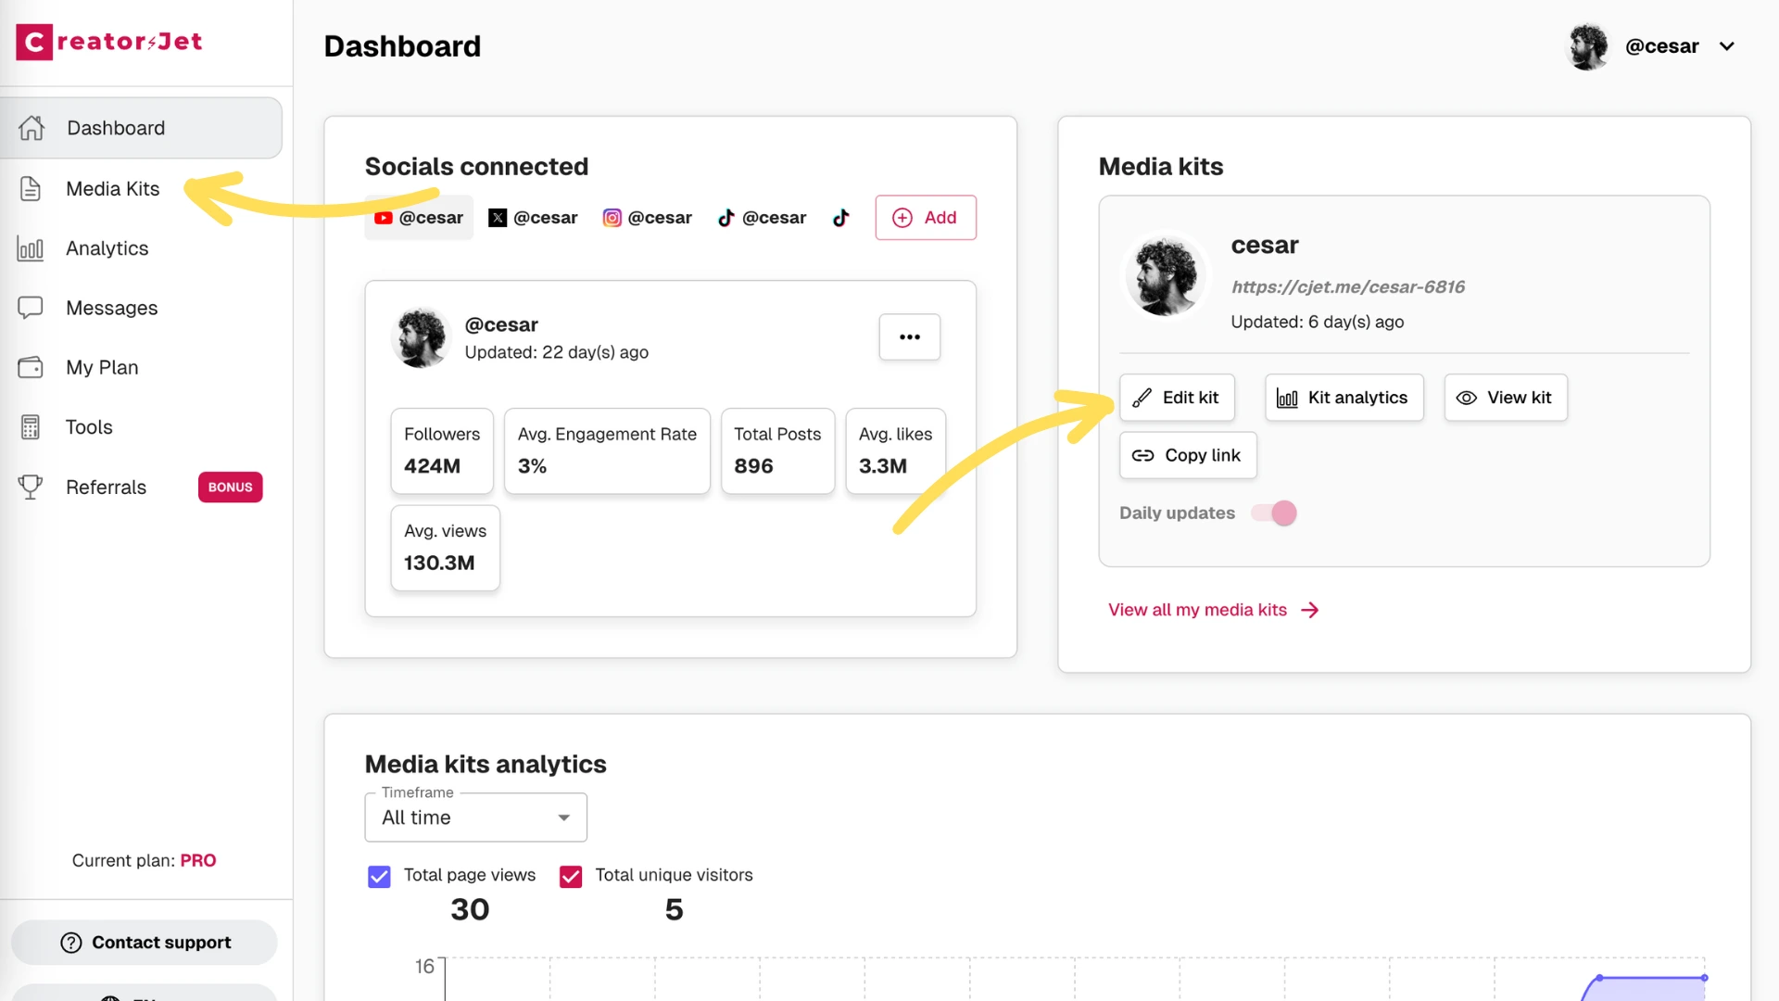Open the Timeframe dropdown set to All time
Image resolution: width=1779 pixels, height=1001 pixels.
click(x=475, y=817)
